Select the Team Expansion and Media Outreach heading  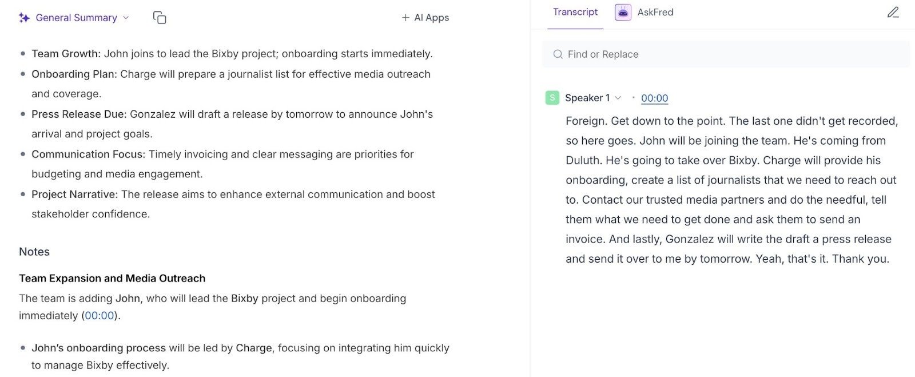pos(112,278)
